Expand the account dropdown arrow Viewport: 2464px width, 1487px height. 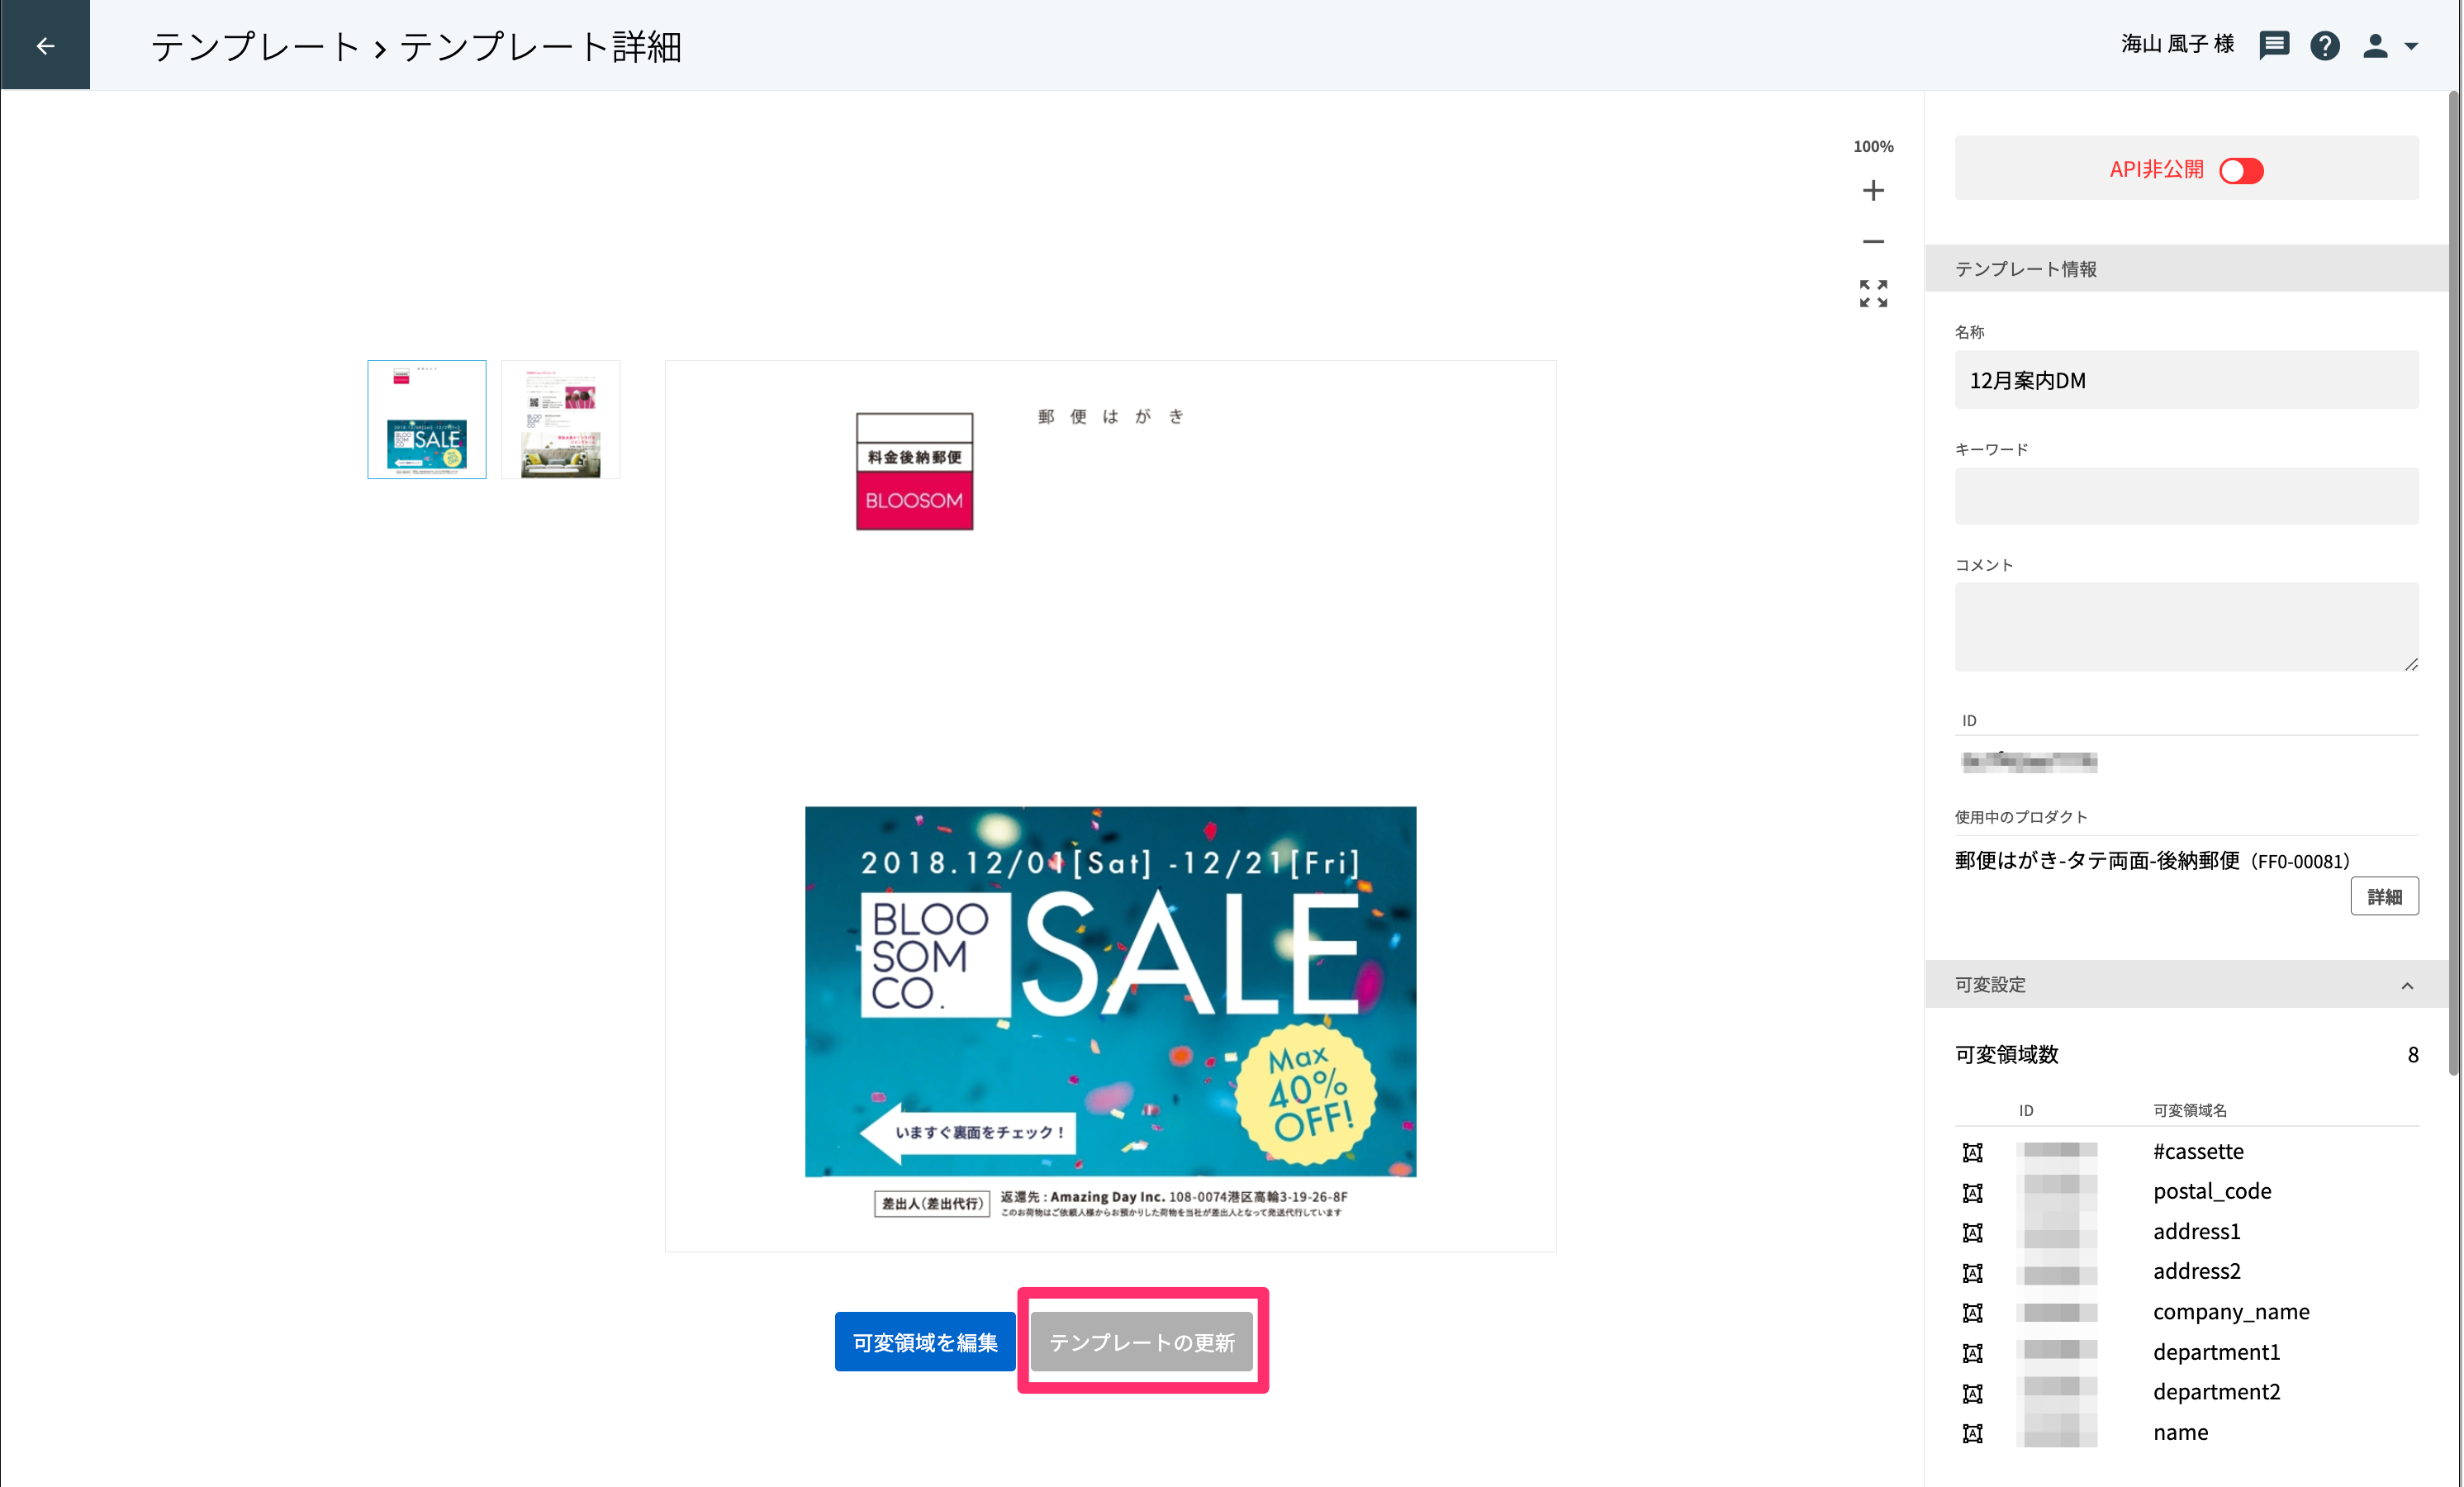[x=2411, y=46]
